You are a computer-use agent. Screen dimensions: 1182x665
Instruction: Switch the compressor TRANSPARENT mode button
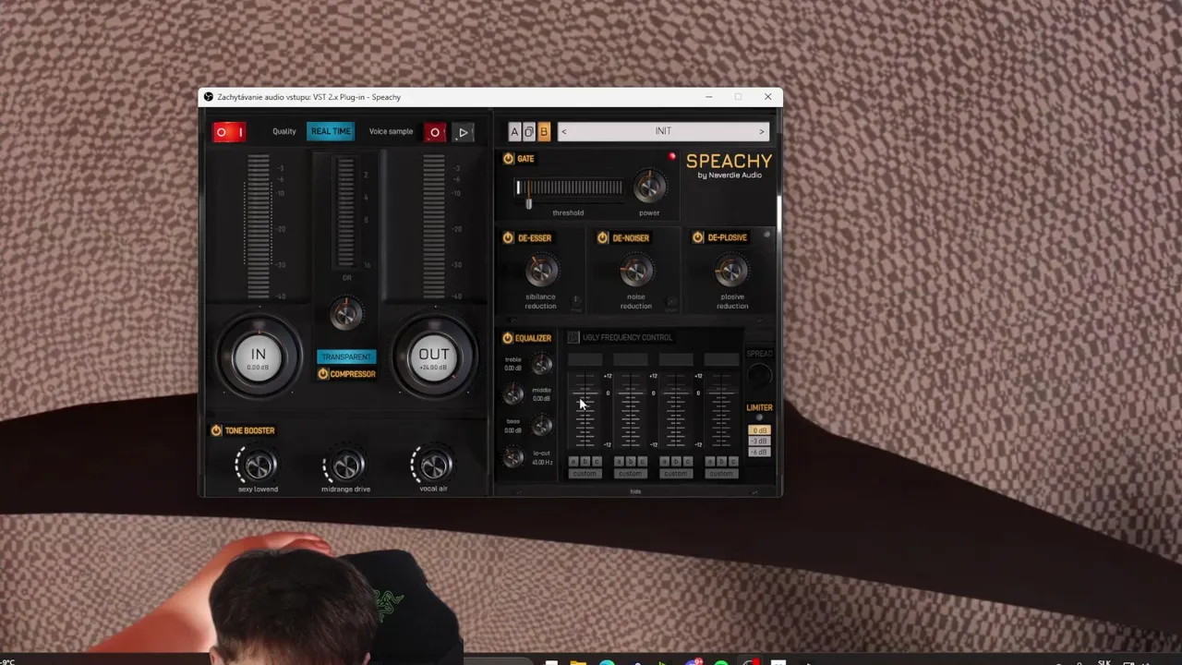click(346, 357)
